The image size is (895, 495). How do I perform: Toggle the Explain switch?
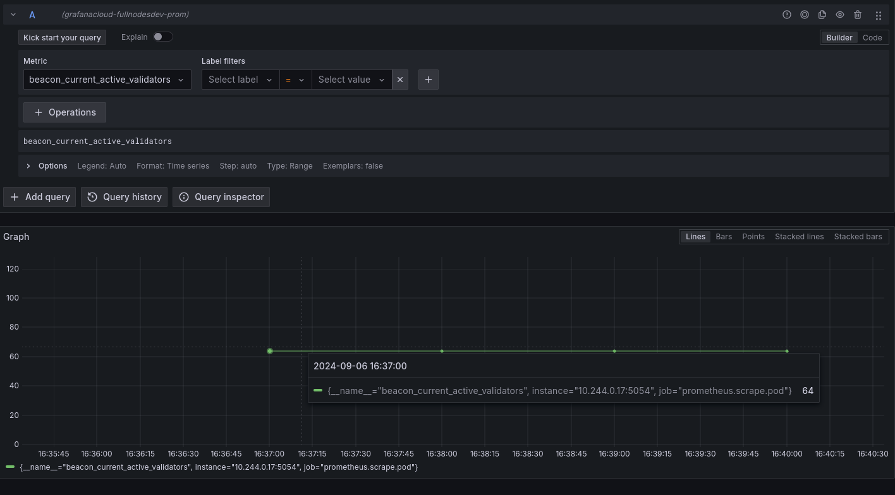[162, 37]
